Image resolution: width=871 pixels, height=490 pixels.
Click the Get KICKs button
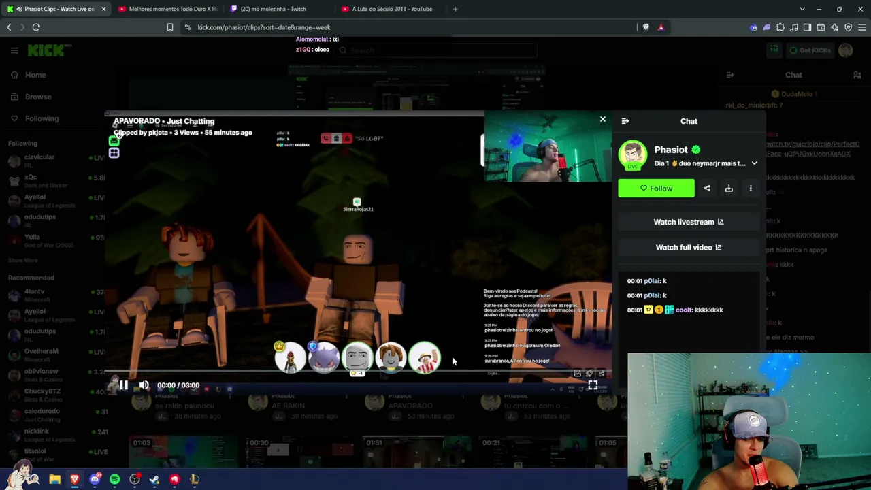coord(810,50)
